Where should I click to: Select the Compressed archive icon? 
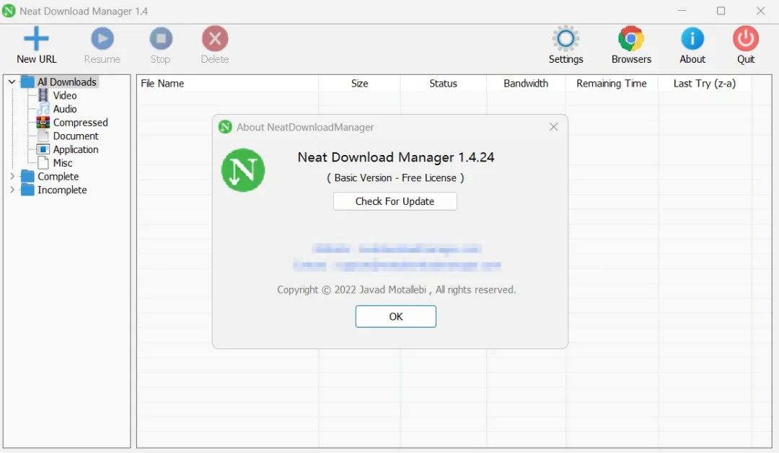pyautogui.click(x=43, y=122)
